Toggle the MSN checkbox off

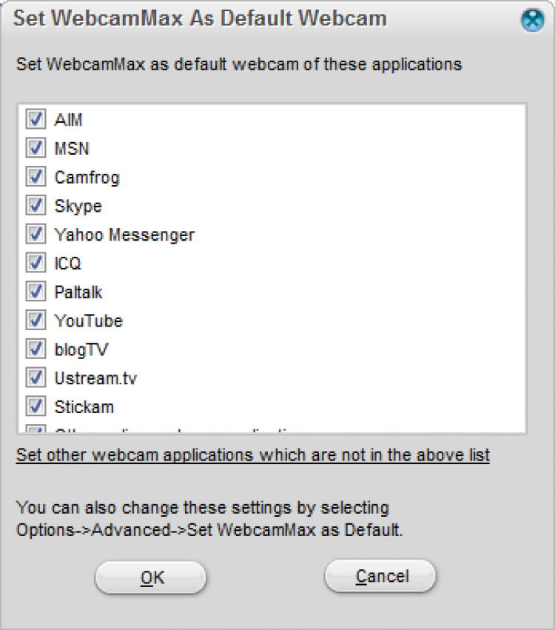coord(36,148)
